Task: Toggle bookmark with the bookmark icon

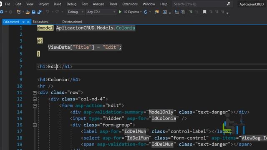Action: click(x=204, y=12)
